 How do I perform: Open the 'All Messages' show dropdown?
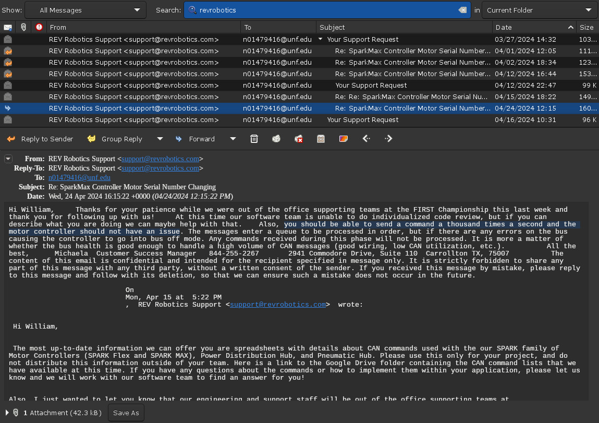click(x=85, y=10)
